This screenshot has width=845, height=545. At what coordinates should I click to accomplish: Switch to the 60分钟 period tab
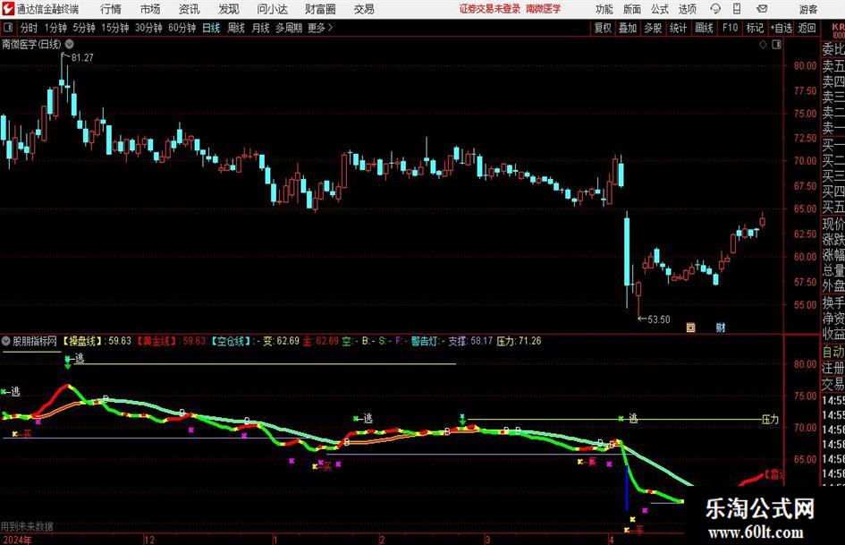point(182,28)
